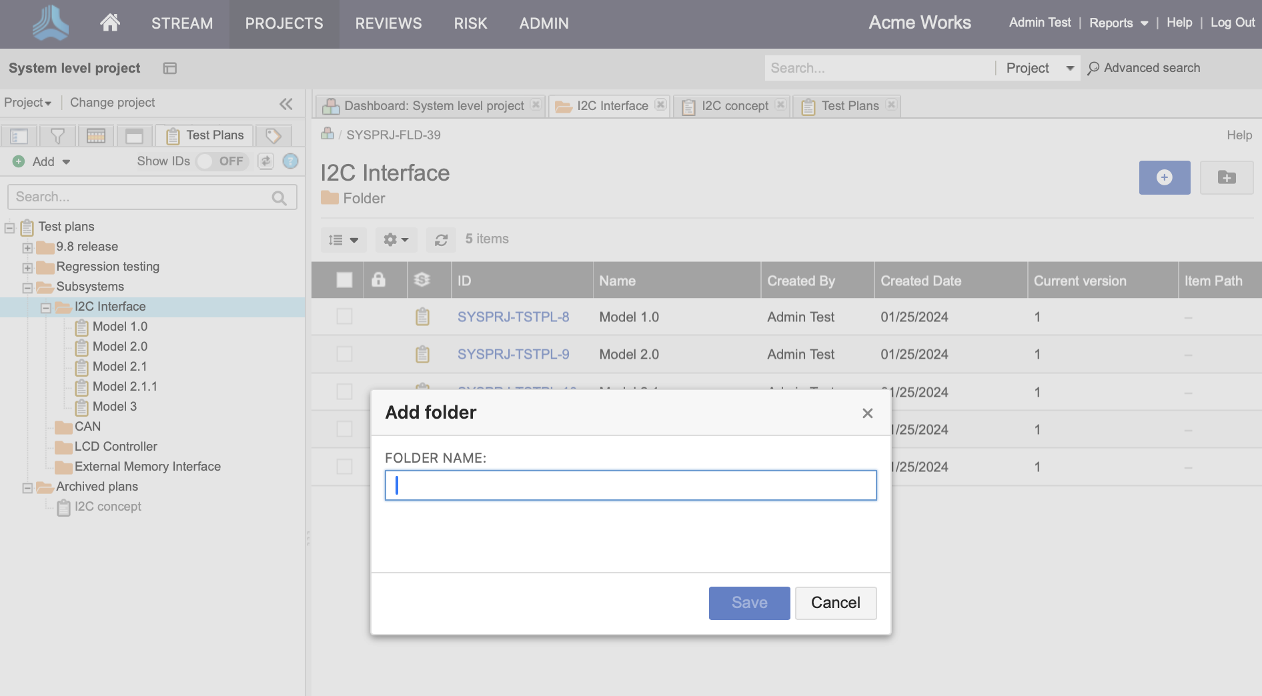The height and width of the screenshot is (696, 1262).
Task: Collapse the Archived plans folder
Action: tap(27, 488)
